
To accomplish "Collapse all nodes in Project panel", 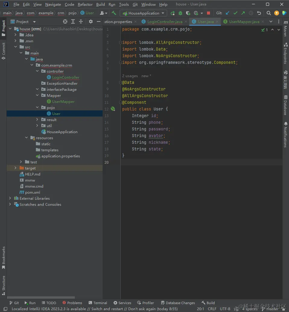I will (x=81, y=21).
